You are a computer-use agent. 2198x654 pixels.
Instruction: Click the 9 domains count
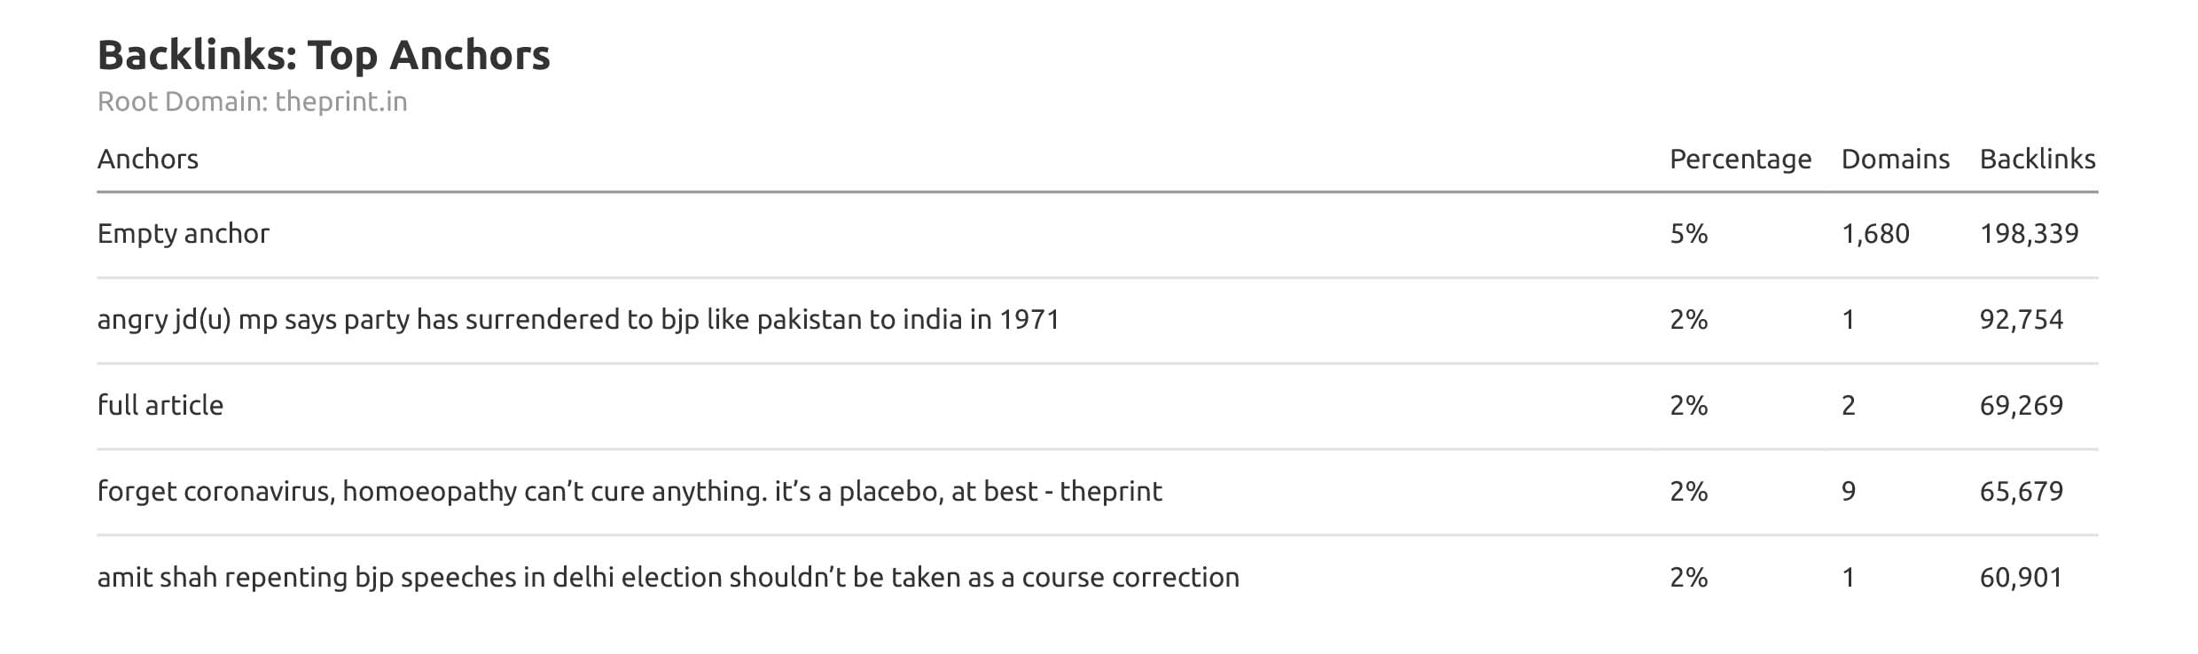pyautogui.click(x=1849, y=492)
